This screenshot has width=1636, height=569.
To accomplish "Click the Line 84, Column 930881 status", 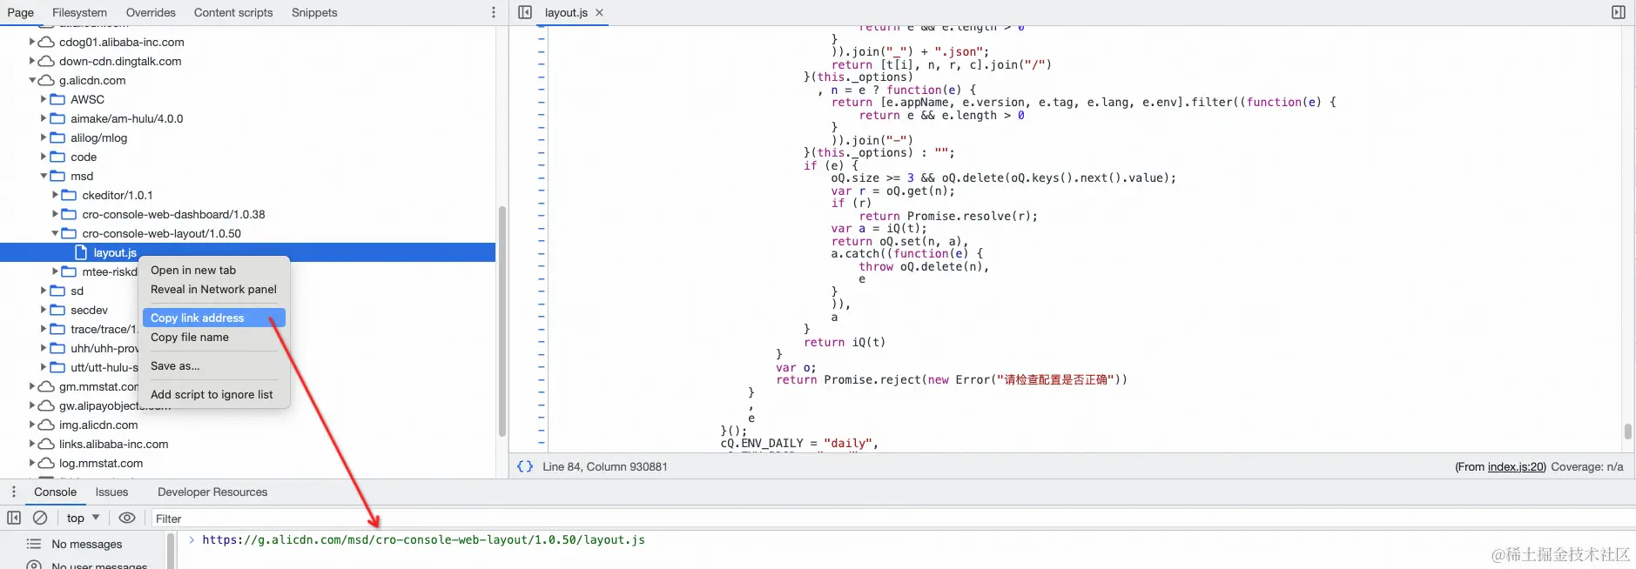I will point(605,466).
